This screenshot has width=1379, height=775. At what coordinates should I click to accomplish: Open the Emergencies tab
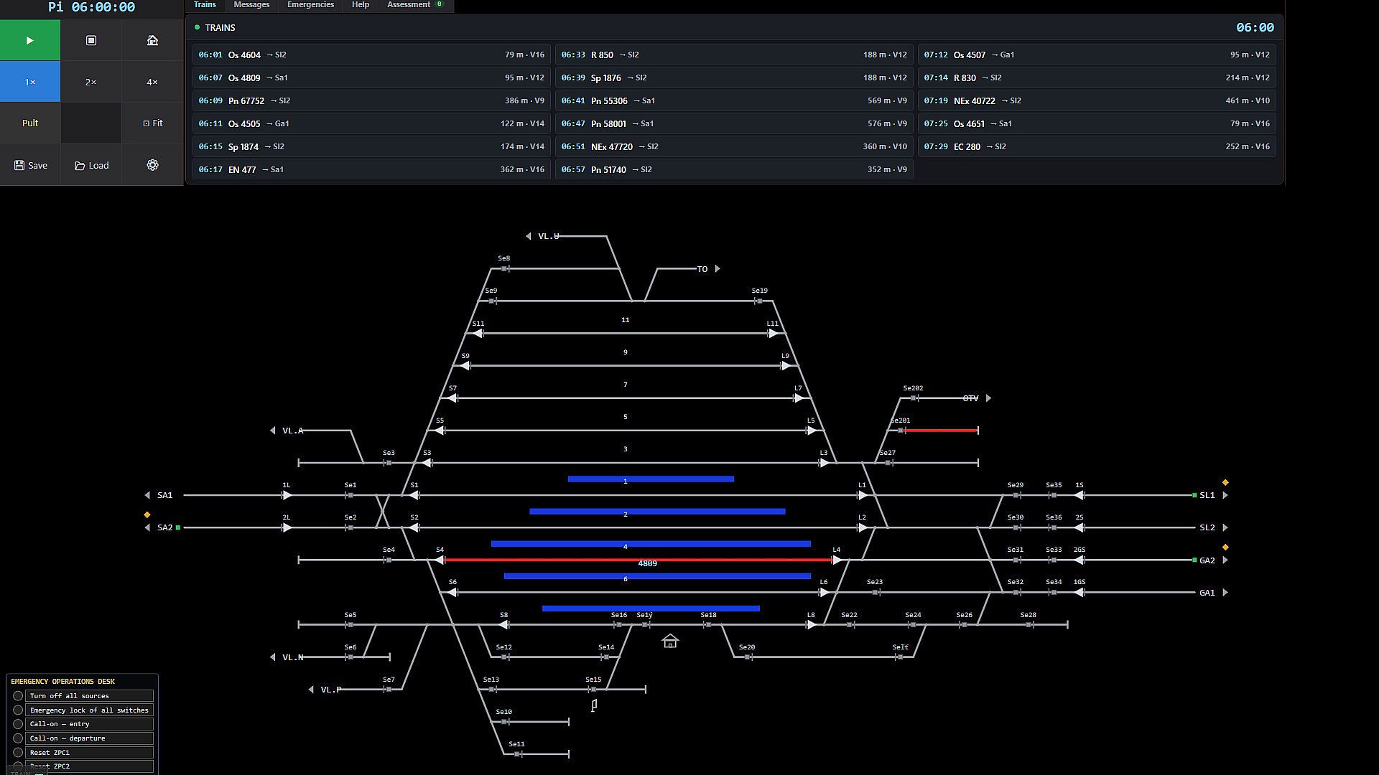click(x=310, y=5)
